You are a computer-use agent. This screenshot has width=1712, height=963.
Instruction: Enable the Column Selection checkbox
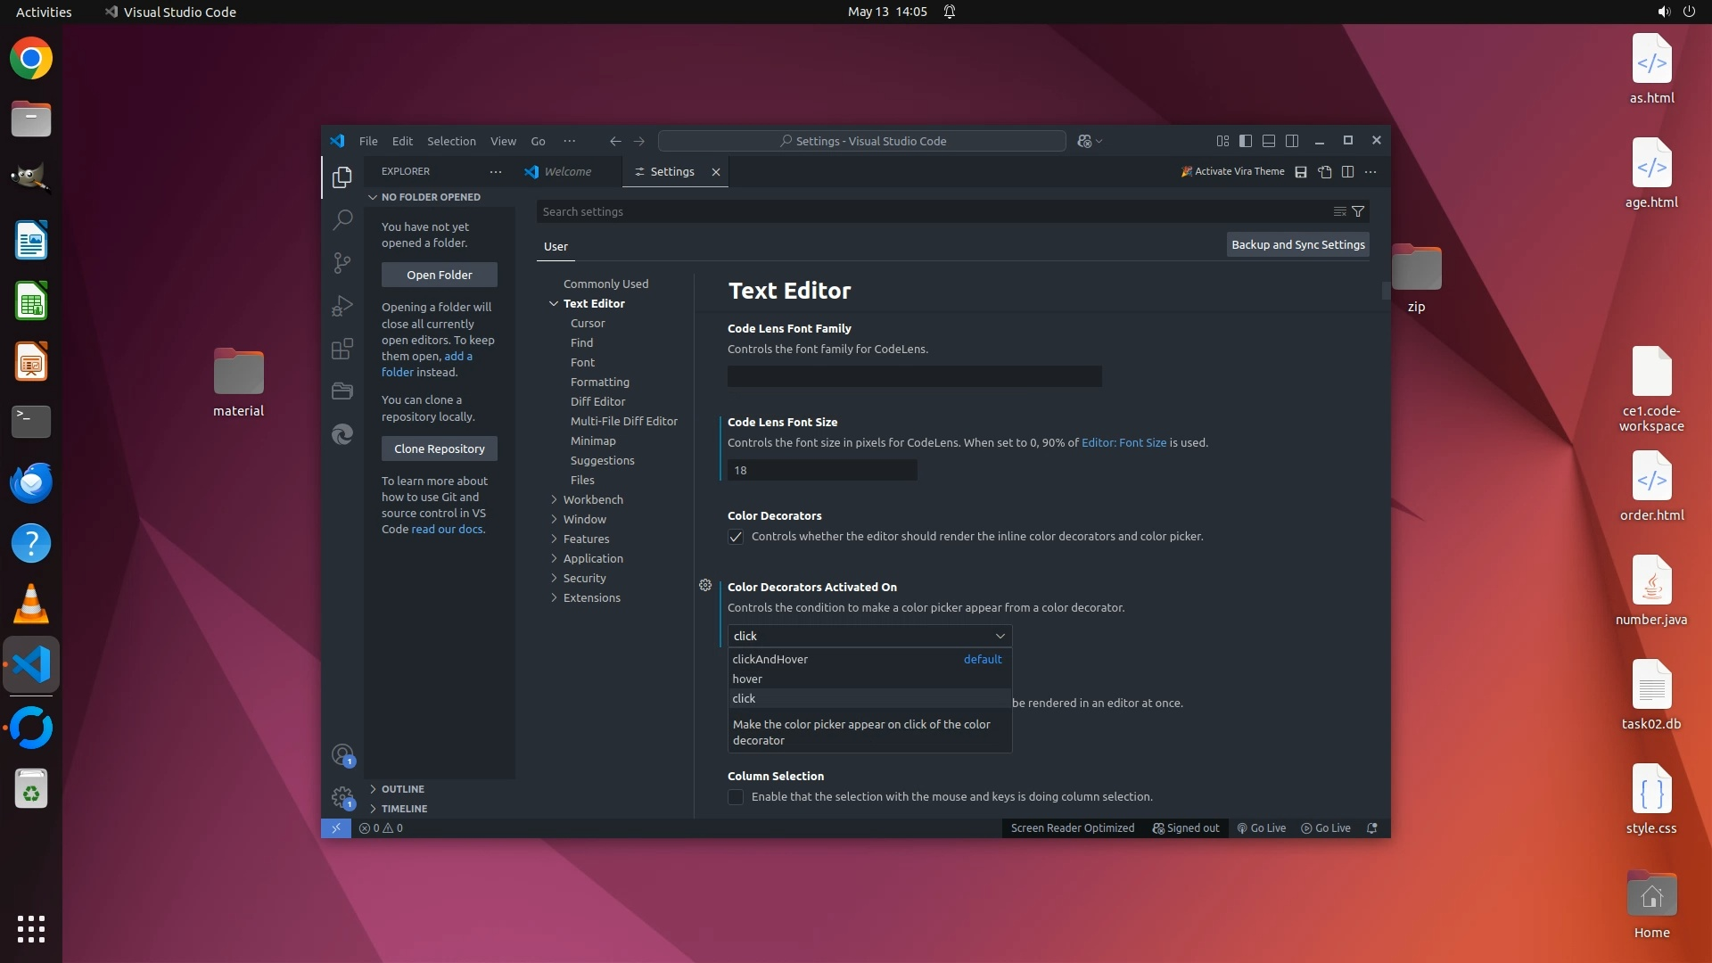pos(736,797)
